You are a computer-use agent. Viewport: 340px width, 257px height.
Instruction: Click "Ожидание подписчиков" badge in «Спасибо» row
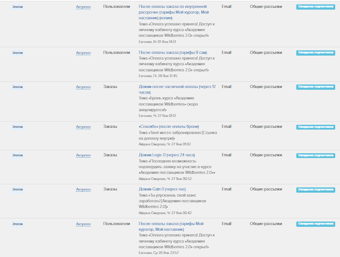pos(316,127)
